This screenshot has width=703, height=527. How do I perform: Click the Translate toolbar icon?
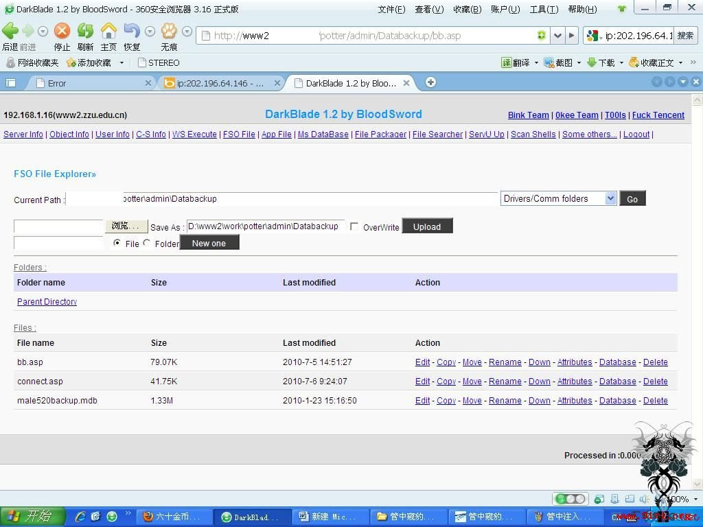(x=506, y=62)
